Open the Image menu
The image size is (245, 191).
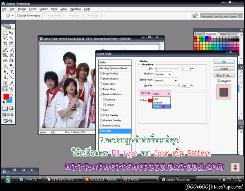point(22,9)
